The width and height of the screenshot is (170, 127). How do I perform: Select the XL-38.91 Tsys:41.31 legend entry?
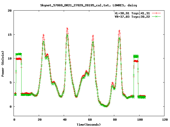pos(132,13)
